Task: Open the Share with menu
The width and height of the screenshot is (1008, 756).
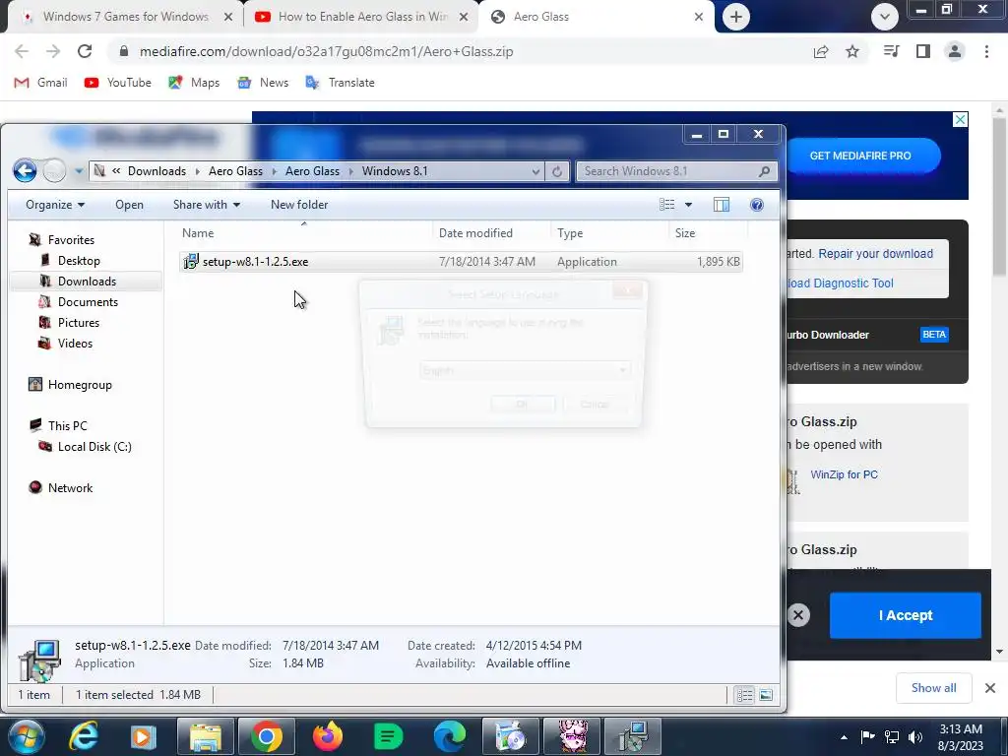Action: (207, 205)
